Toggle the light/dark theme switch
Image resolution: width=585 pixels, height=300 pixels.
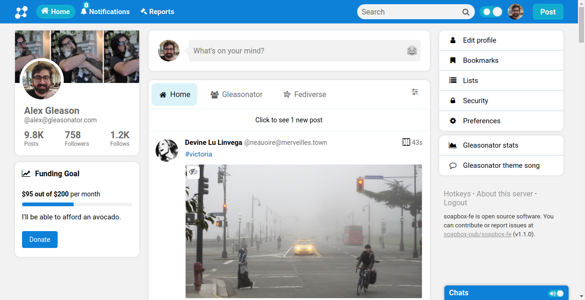coord(491,12)
